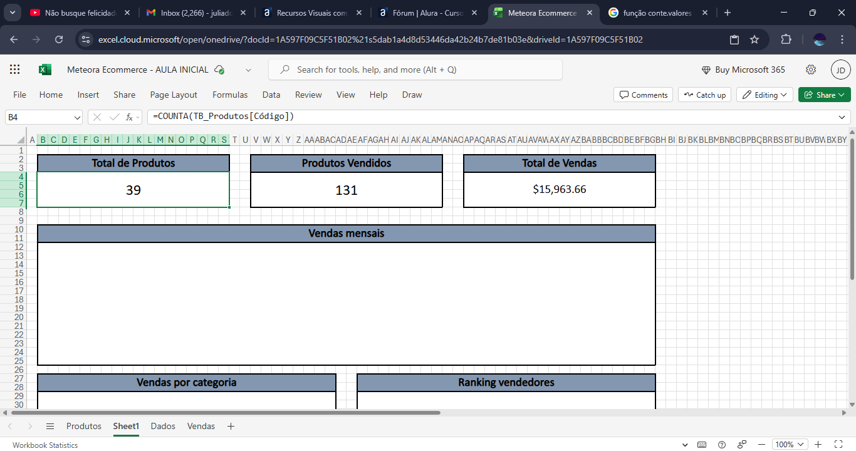Open keyboard shortcuts icon in status bar

click(x=702, y=445)
